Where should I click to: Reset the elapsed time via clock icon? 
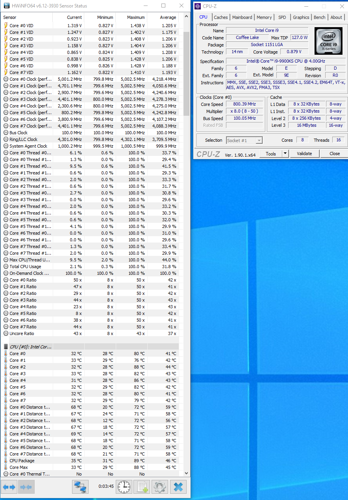pyautogui.click(x=124, y=487)
